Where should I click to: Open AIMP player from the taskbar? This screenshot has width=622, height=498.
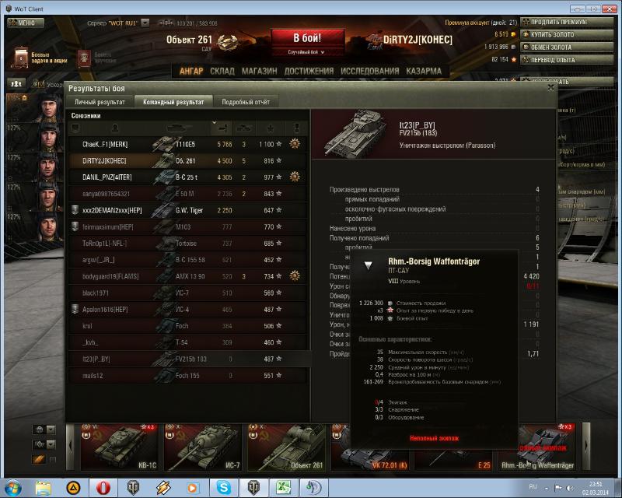[73, 487]
